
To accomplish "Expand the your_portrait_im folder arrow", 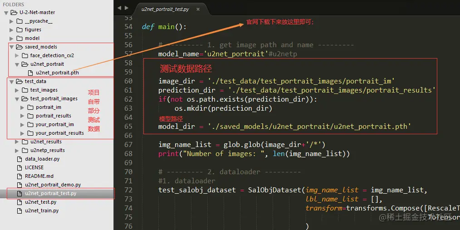I will [22, 125].
